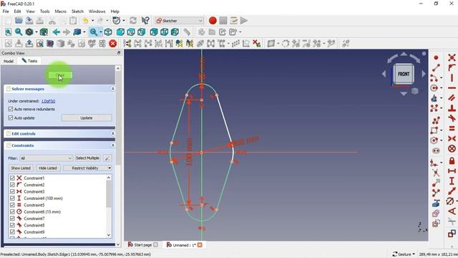Select the External geometry tool
Image resolution: width=458 pixels, height=258 pixels.
point(436,203)
